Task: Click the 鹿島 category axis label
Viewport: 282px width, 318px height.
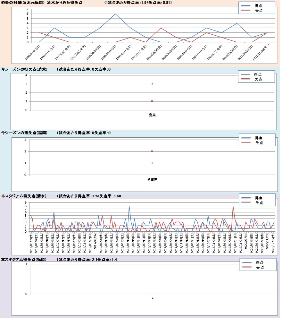Action: (152, 115)
